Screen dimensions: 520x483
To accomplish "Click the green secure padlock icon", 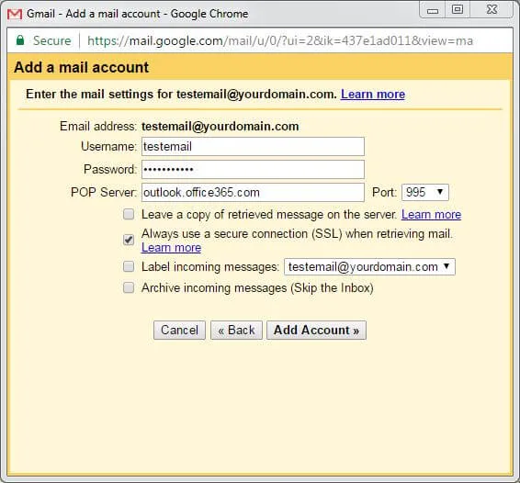I will click(20, 40).
